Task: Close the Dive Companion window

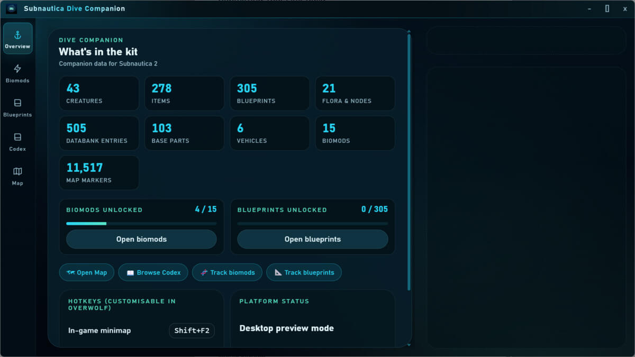Action: [625, 8]
